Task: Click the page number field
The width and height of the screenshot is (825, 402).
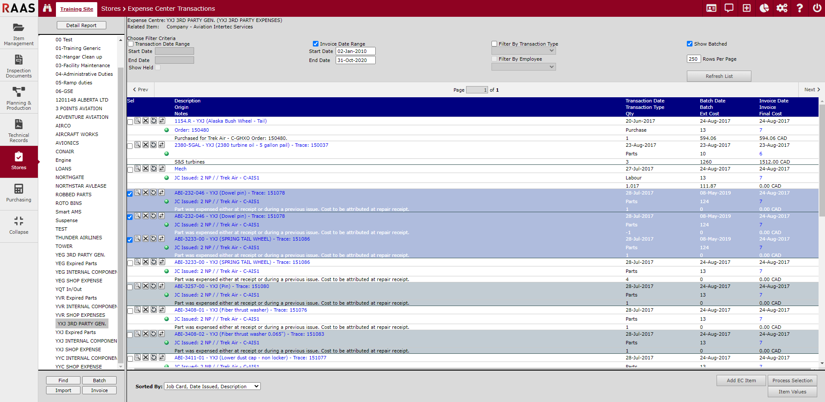Action: click(x=477, y=90)
